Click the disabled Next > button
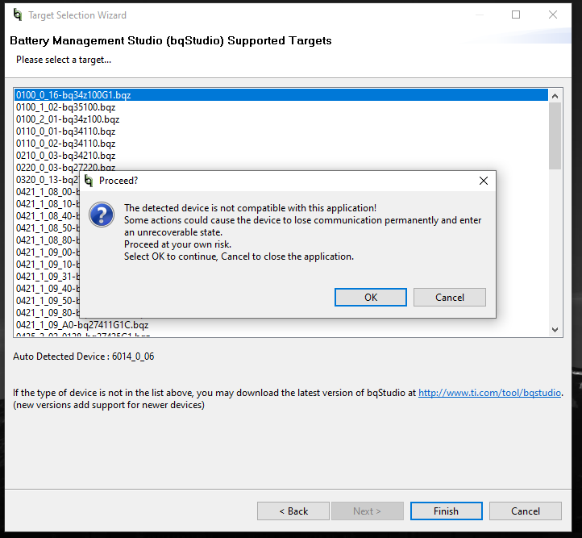 tap(368, 511)
